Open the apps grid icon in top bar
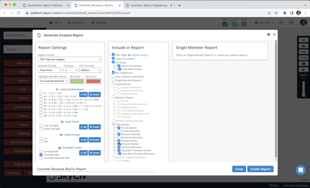 (291, 23)
